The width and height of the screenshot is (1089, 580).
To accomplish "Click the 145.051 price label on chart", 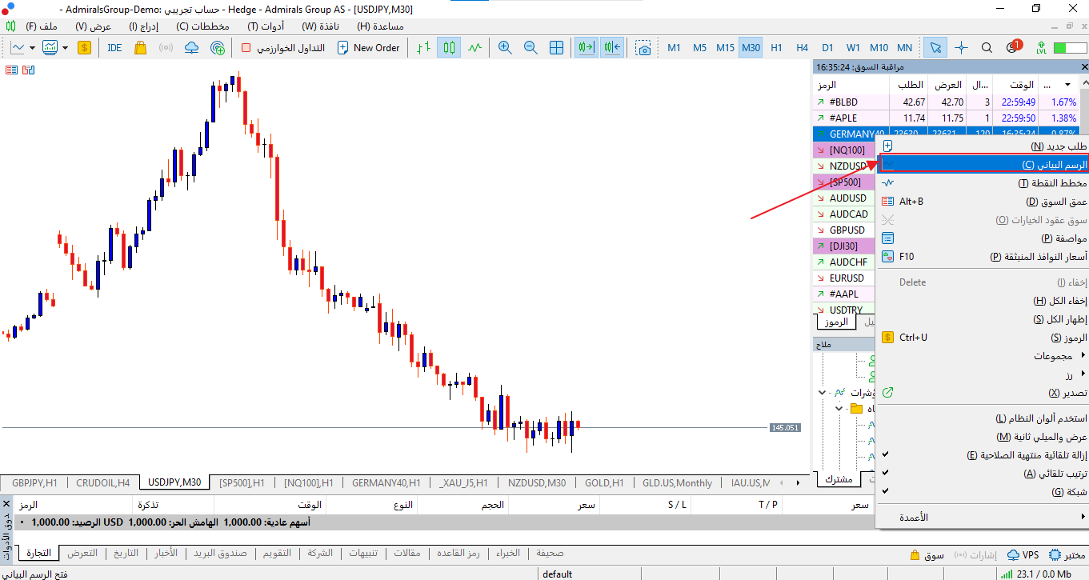I will pos(785,428).
